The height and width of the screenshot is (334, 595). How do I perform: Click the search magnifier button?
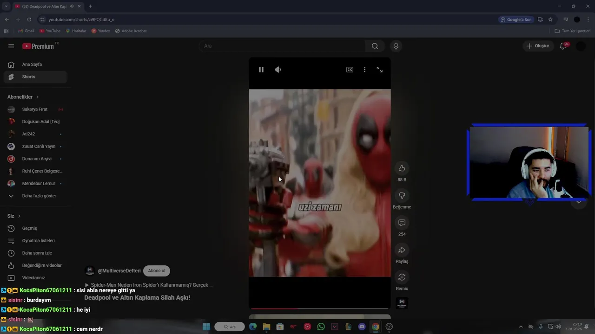coord(375,46)
